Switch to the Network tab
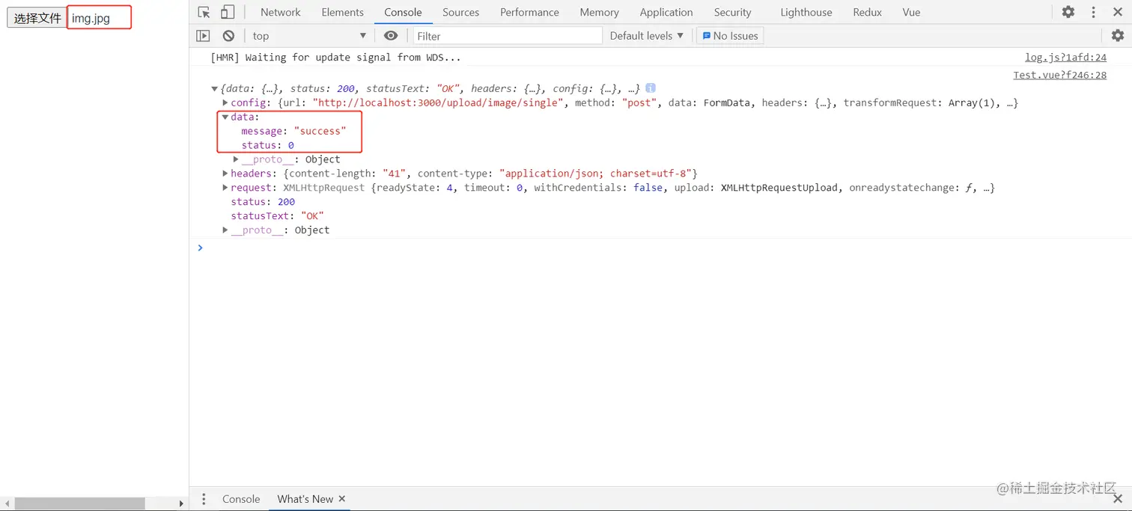Image resolution: width=1132 pixels, height=511 pixels. click(281, 12)
